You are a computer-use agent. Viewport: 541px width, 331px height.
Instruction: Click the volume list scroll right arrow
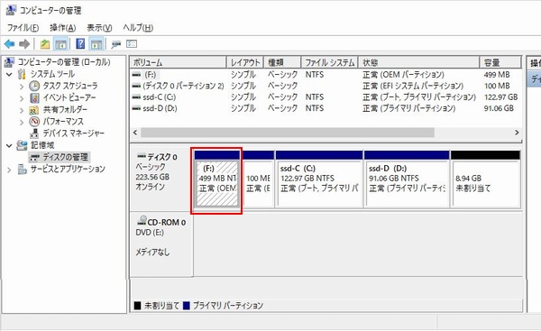tap(517, 133)
